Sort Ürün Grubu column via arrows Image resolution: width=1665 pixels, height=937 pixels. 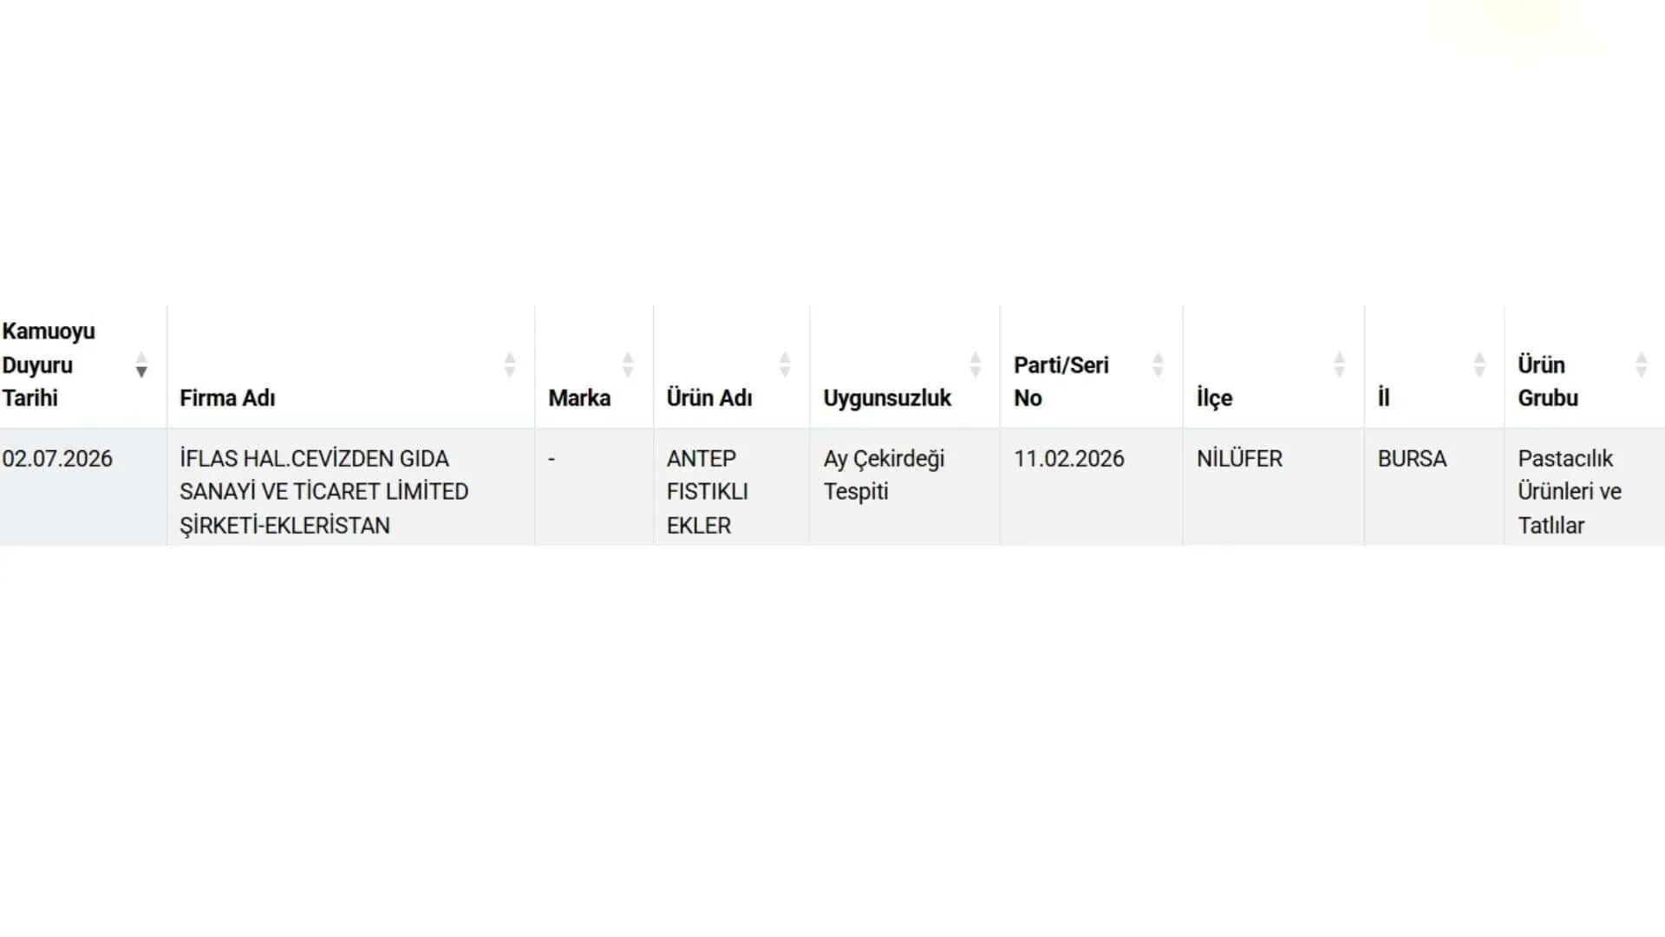[x=1642, y=365]
